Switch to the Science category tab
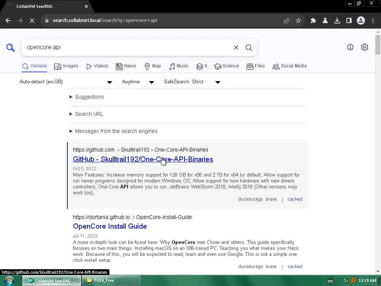This screenshot has height=286, width=381. 226,66
